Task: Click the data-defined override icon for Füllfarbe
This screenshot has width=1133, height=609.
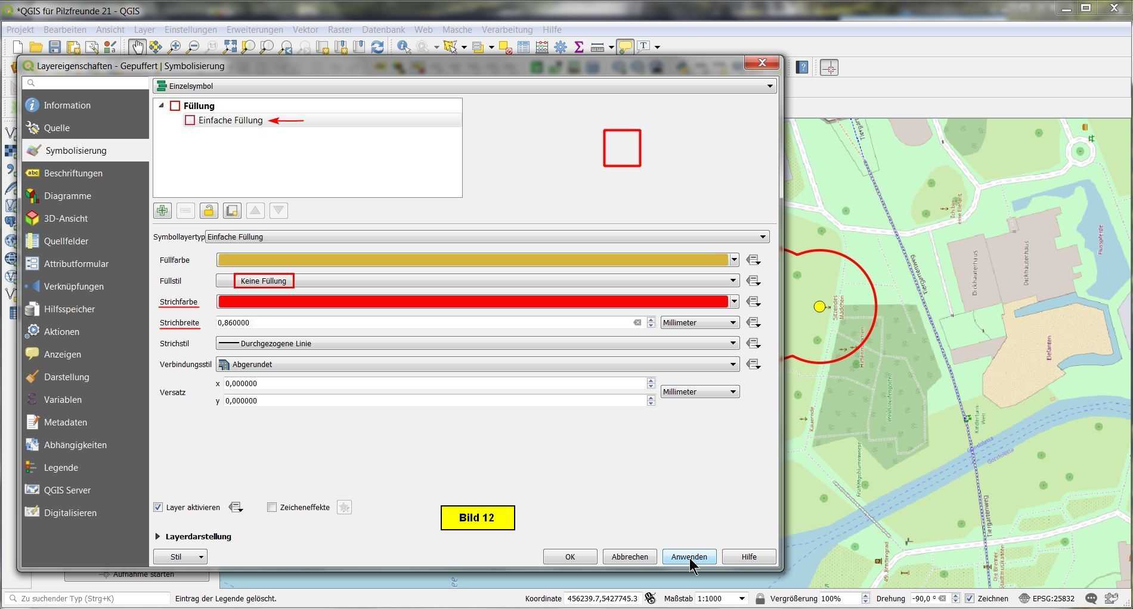Action: point(753,260)
